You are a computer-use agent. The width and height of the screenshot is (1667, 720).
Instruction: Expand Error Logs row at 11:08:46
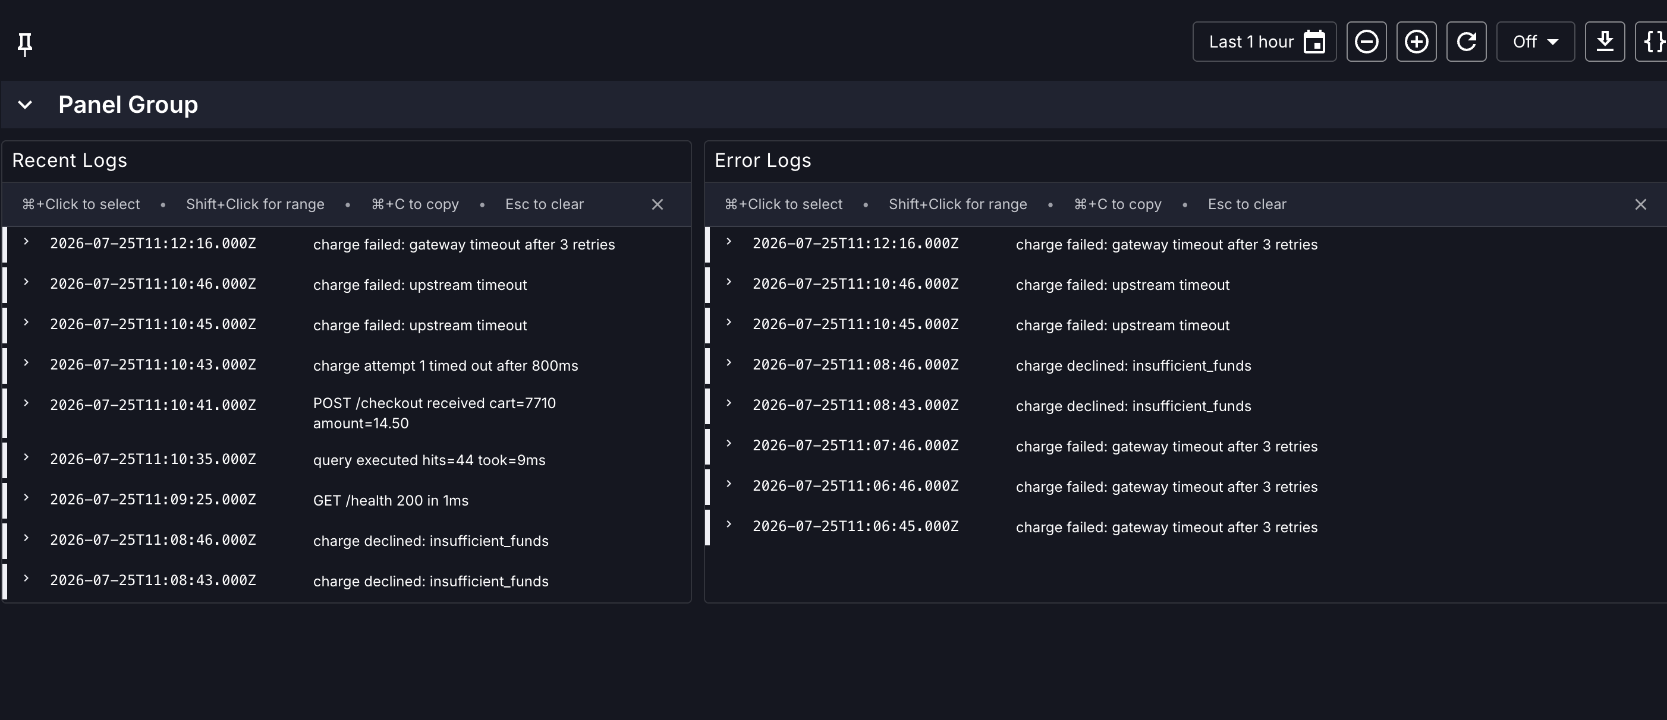pos(729,363)
